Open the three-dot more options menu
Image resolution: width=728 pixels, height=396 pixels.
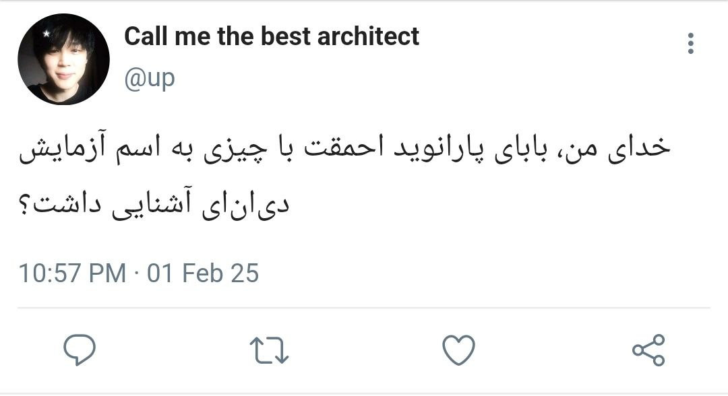pos(690,44)
